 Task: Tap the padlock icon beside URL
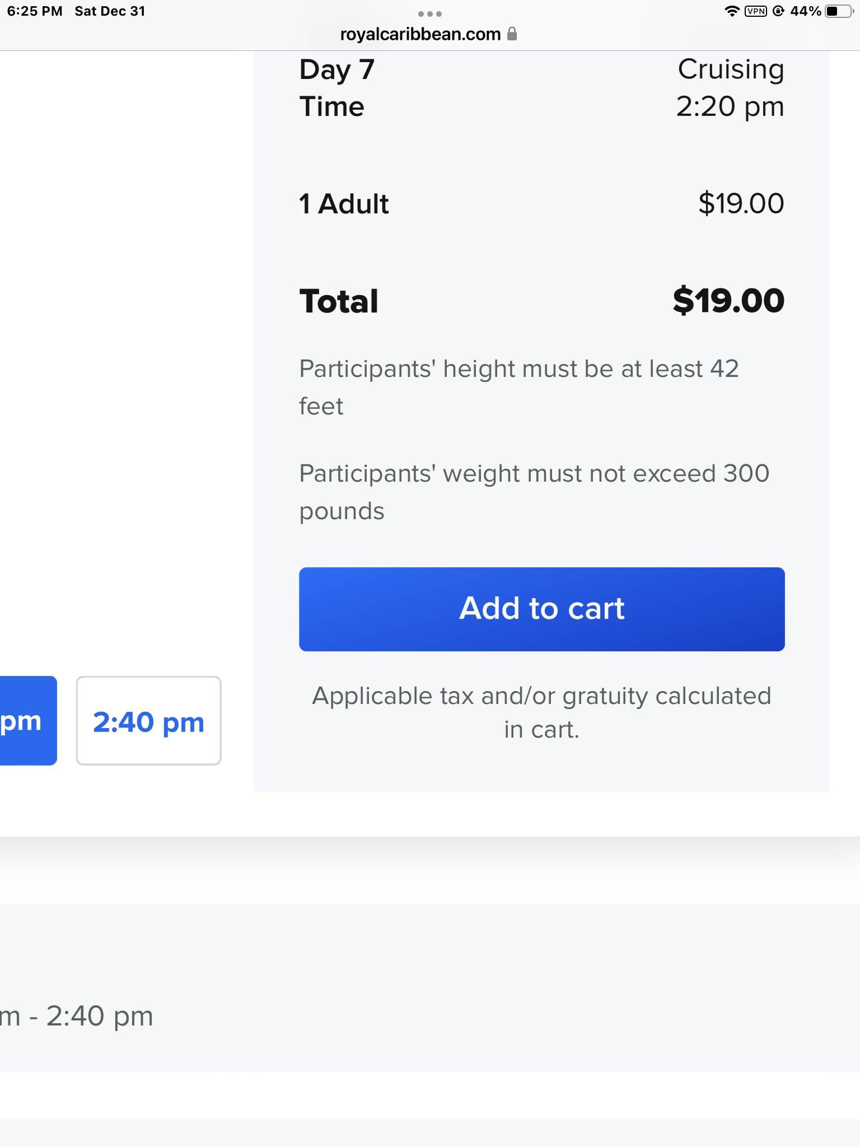point(512,34)
